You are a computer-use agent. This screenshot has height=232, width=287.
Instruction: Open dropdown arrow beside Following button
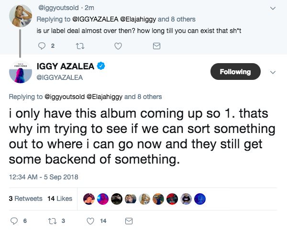(x=273, y=72)
